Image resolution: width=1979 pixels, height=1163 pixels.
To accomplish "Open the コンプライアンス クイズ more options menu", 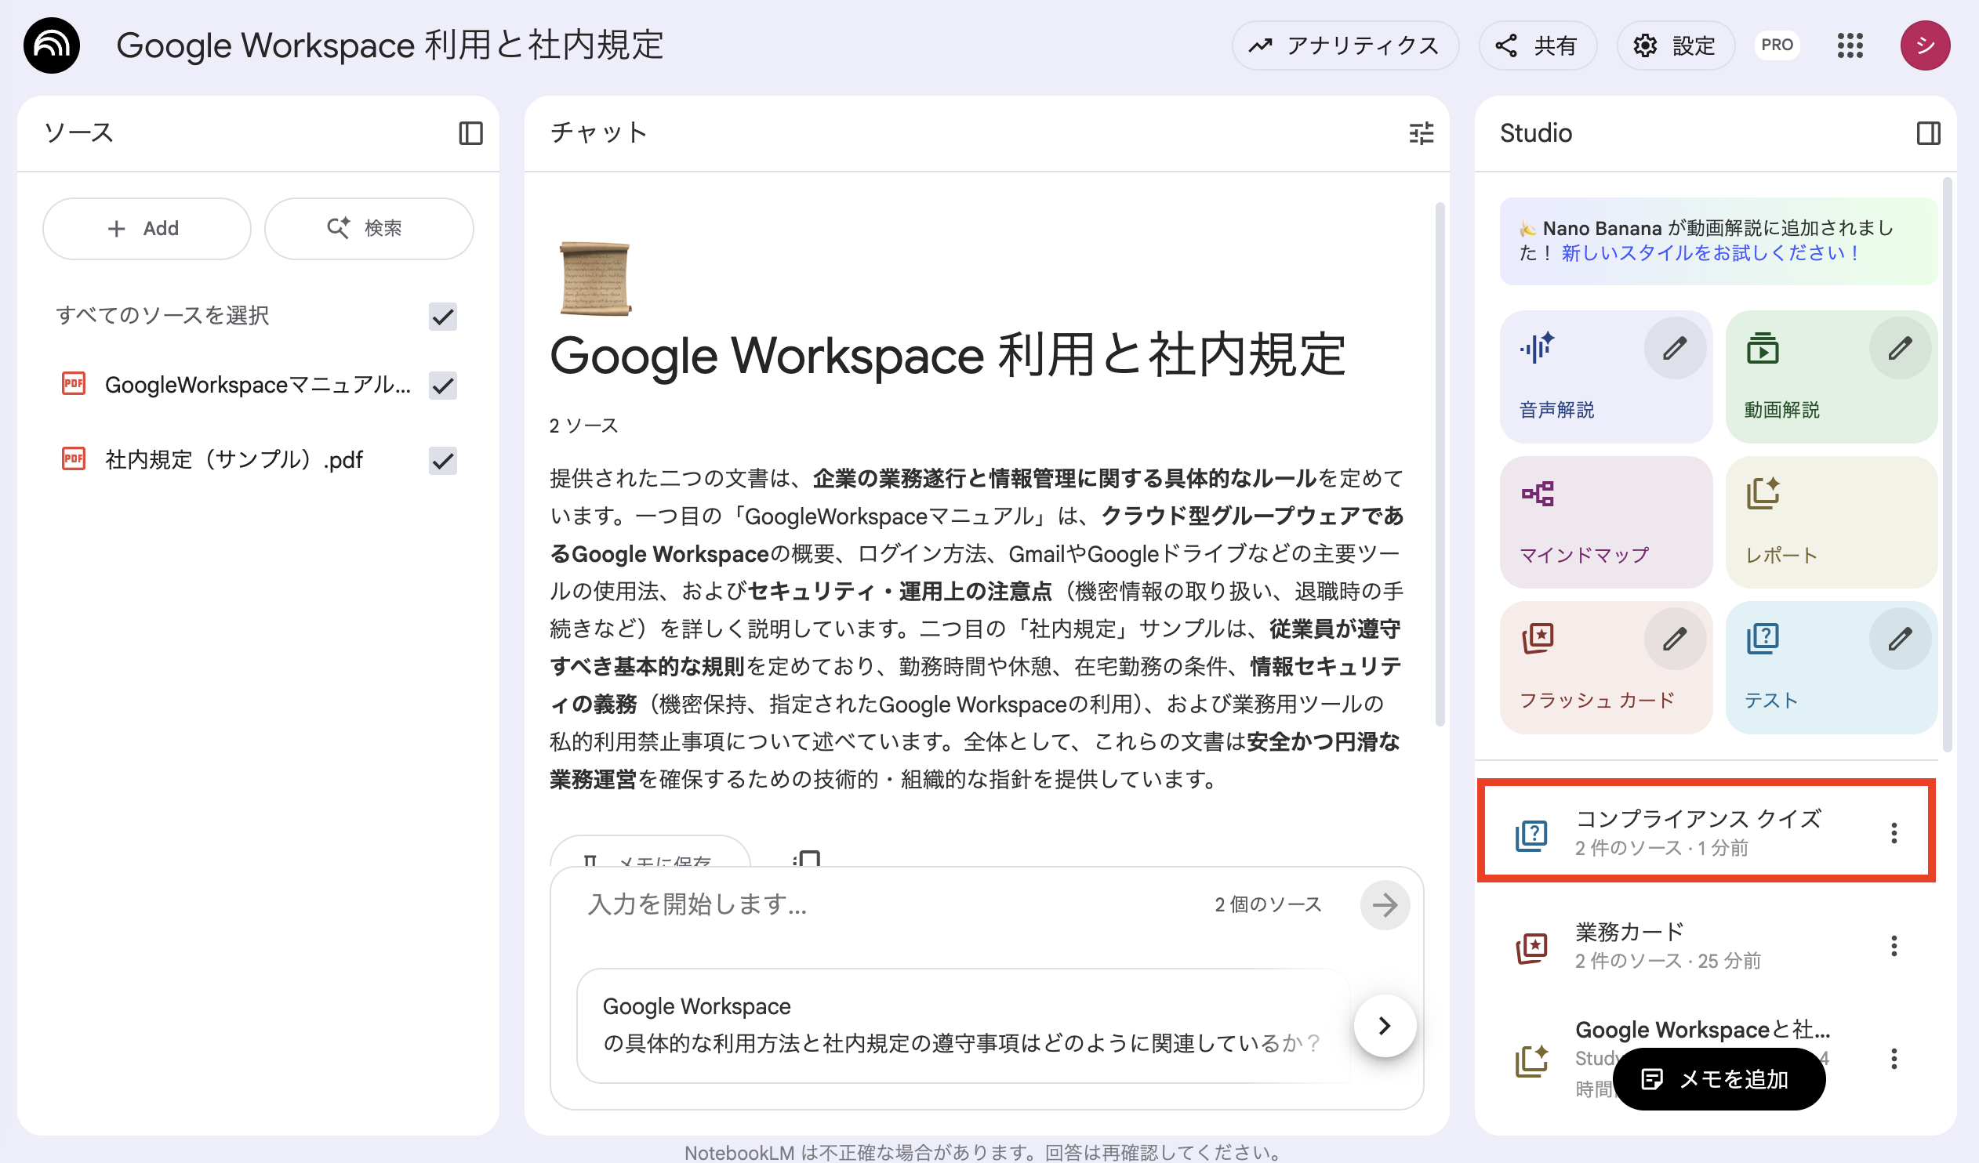I will [1894, 832].
